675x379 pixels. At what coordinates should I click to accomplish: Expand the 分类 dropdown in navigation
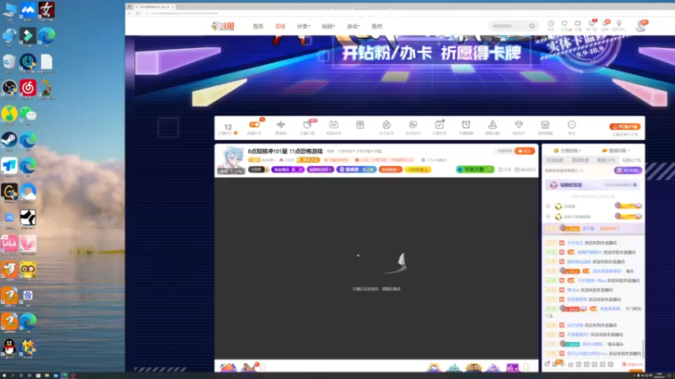(x=304, y=26)
